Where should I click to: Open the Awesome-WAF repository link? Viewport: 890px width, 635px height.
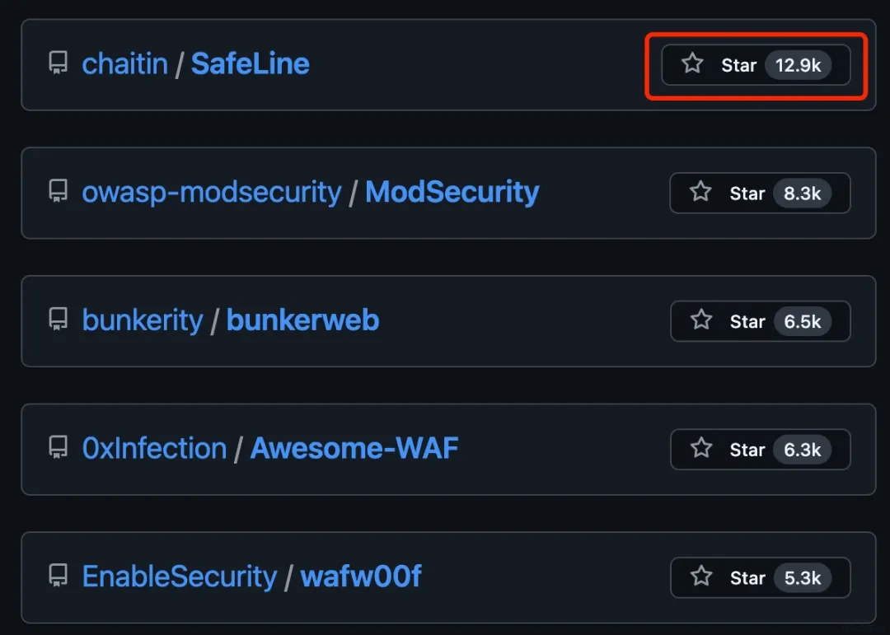click(x=354, y=448)
